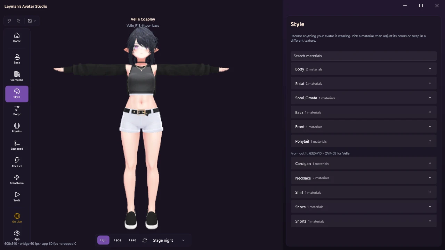Open the Stage night dropdown
Screen dimensions: 445x250
[x=169, y=240]
